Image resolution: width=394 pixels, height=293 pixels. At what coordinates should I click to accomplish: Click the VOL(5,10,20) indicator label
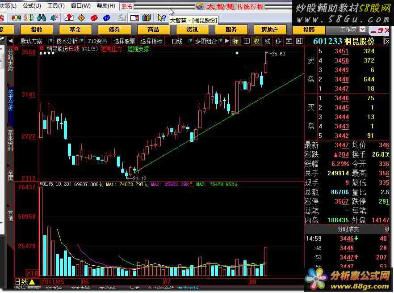55,184
